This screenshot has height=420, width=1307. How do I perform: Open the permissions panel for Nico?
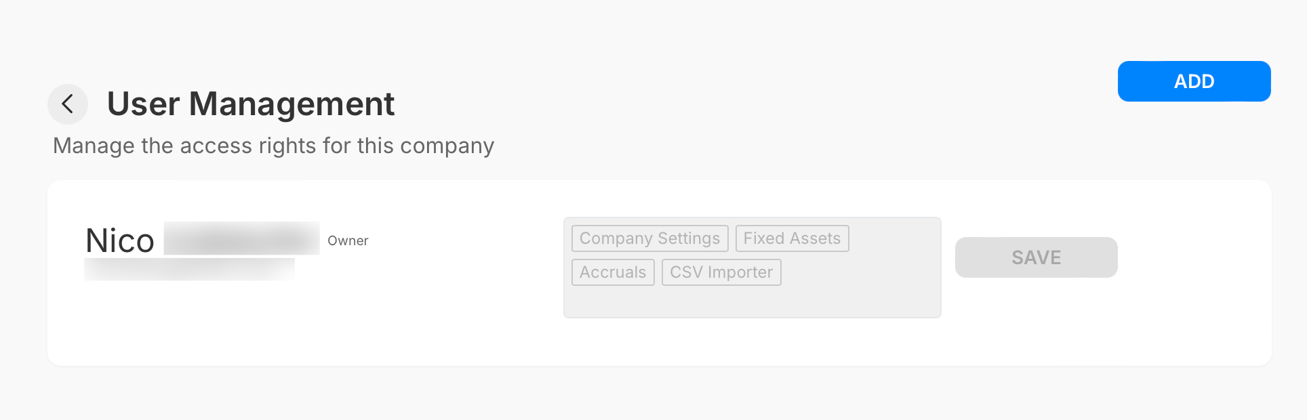[752, 267]
